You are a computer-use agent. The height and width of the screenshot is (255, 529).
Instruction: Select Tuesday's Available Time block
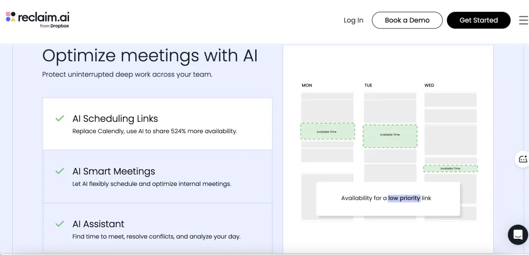coord(390,136)
